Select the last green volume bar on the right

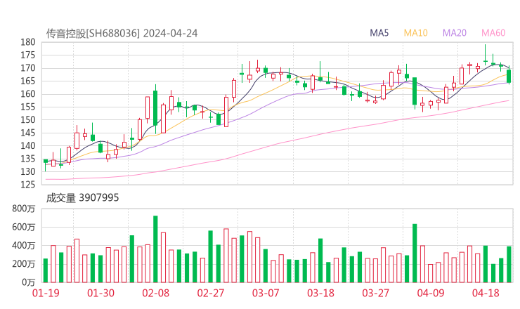click(x=509, y=265)
